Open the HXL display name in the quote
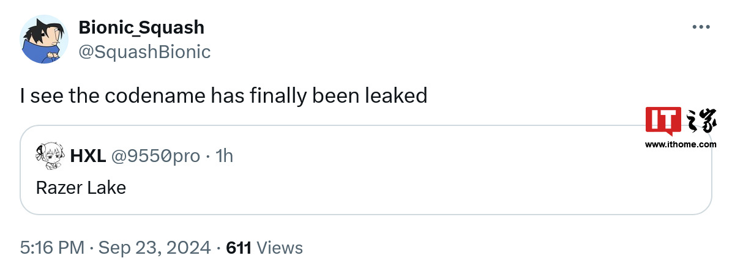Viewport: 732px width, 269px height. pyautogui.click(x=87, y=156)
